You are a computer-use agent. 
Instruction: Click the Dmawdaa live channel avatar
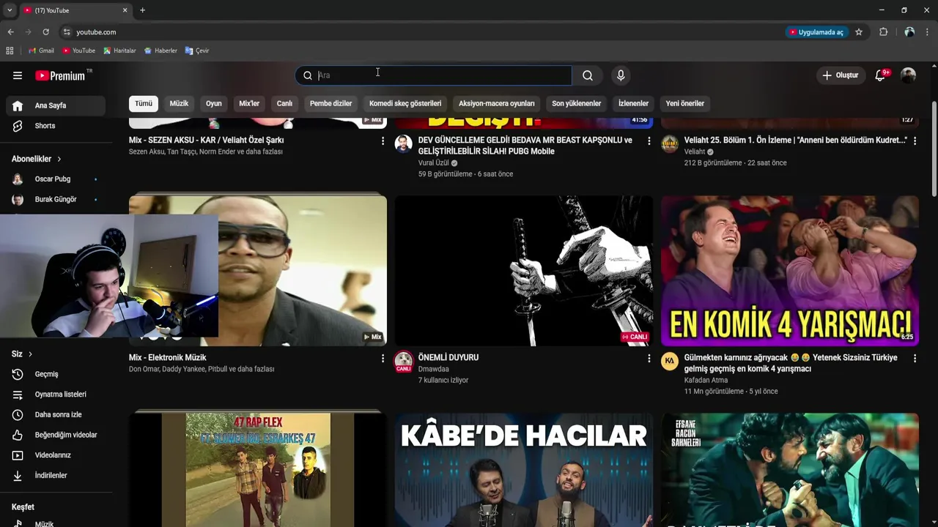(x=404, y=361)
